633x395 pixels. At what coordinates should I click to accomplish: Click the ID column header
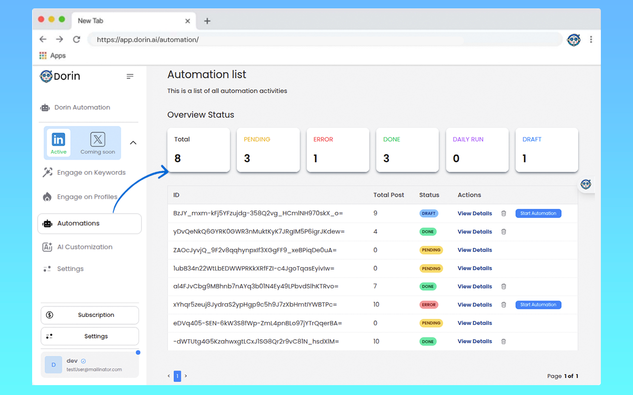pyautogui.click(x=177, y=195)
